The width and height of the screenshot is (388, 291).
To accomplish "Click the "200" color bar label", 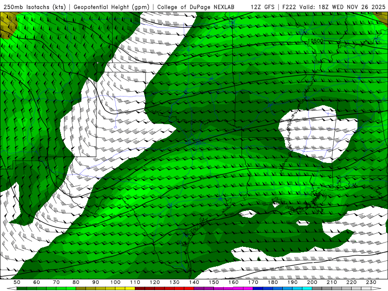I will 312,282.
